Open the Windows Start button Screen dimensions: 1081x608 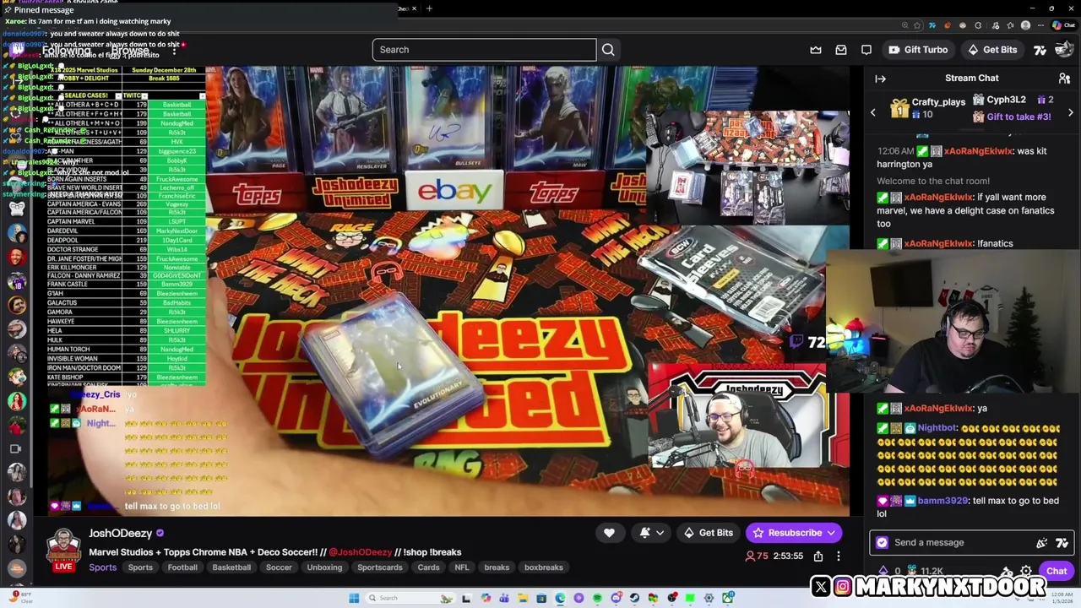[354, 598]
